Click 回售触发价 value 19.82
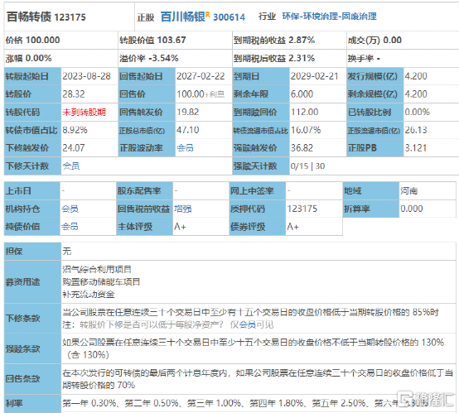 click(188, 112)
